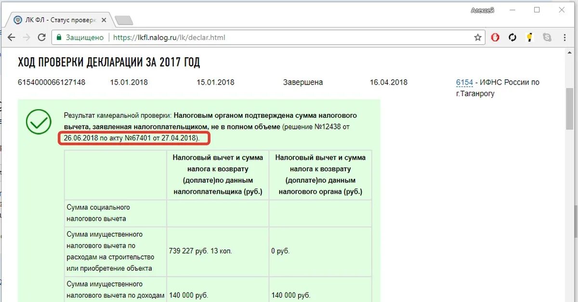Open the 6154 tax office link
The height and width of the screenshot is (302, 578).
pyautogui.click(x=464, y=82)
